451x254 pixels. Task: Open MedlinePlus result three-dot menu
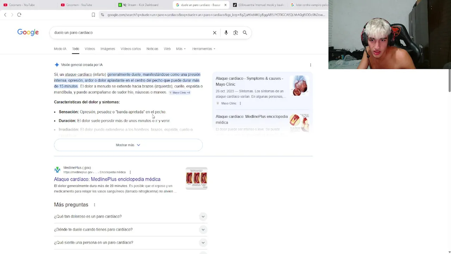point(130,172)
